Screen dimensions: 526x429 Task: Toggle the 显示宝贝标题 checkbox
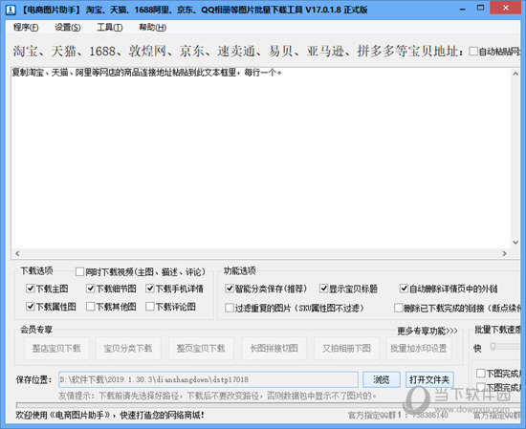click(x=323, y=289)
